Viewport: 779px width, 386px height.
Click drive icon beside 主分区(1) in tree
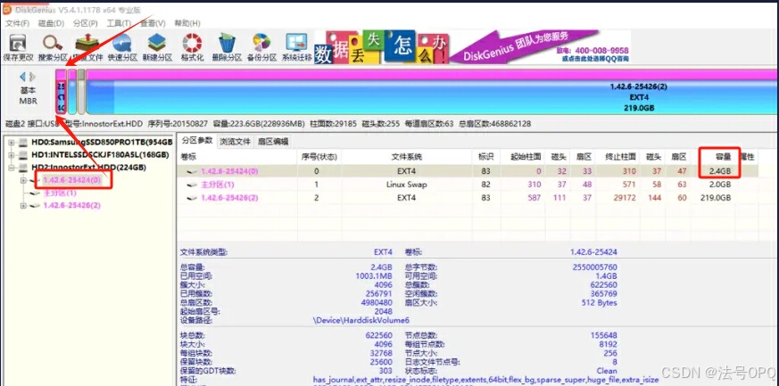point(36,193)
